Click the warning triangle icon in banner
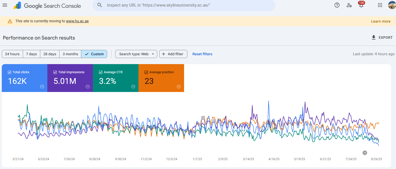 pyautogui.click(x=10, y=21)
